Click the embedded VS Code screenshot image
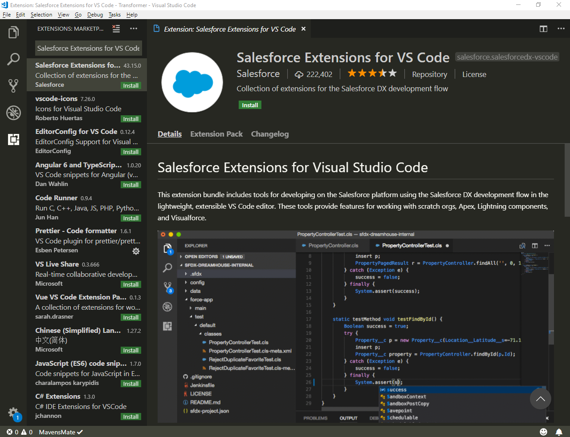 (356, 327)
